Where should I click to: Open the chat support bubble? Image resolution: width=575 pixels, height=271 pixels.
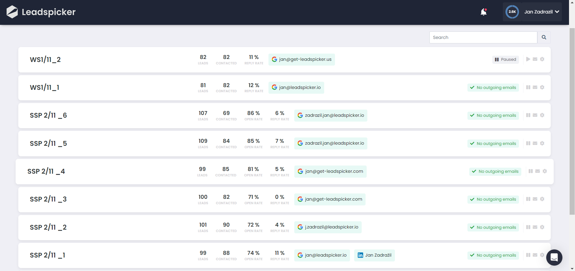point(554,258)
